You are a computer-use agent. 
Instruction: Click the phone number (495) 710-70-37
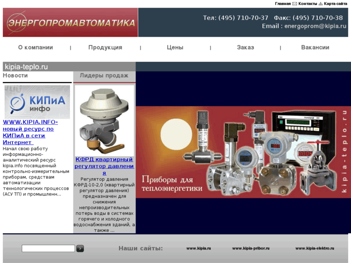[x=243, y=18]
